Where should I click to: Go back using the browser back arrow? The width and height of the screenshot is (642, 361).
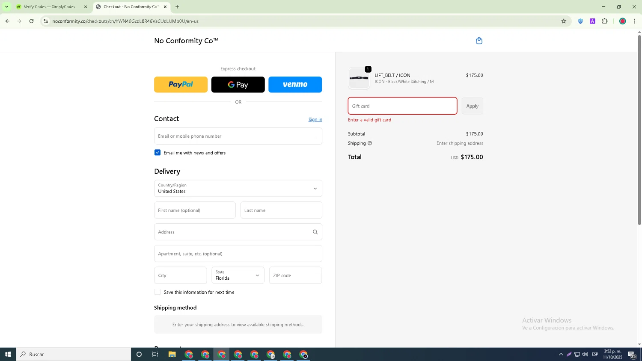coord(7,21)
